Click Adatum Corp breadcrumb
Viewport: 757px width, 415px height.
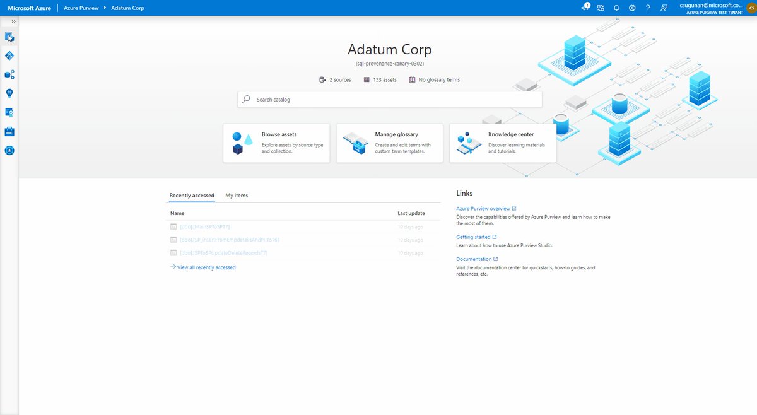pyautogui.click(x=127, y=8)
